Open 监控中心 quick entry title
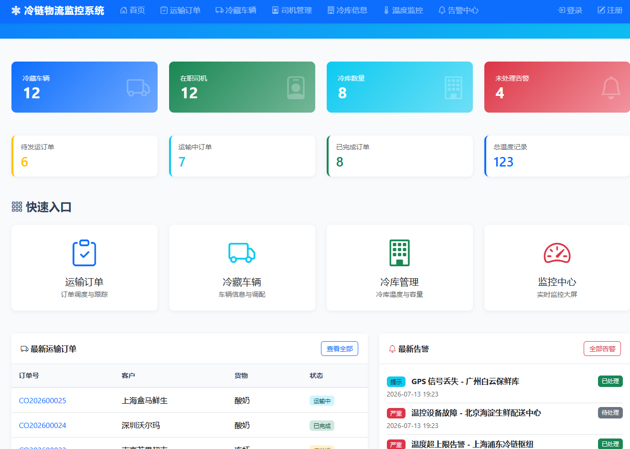The height and width of the screenshot is (449, 630). click(557, 282)
